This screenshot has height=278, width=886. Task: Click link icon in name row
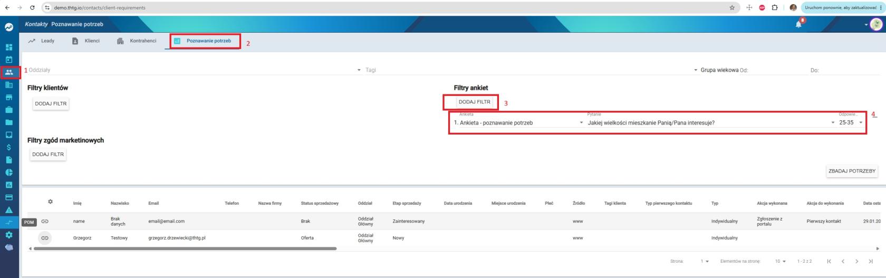tap(45, 222)
